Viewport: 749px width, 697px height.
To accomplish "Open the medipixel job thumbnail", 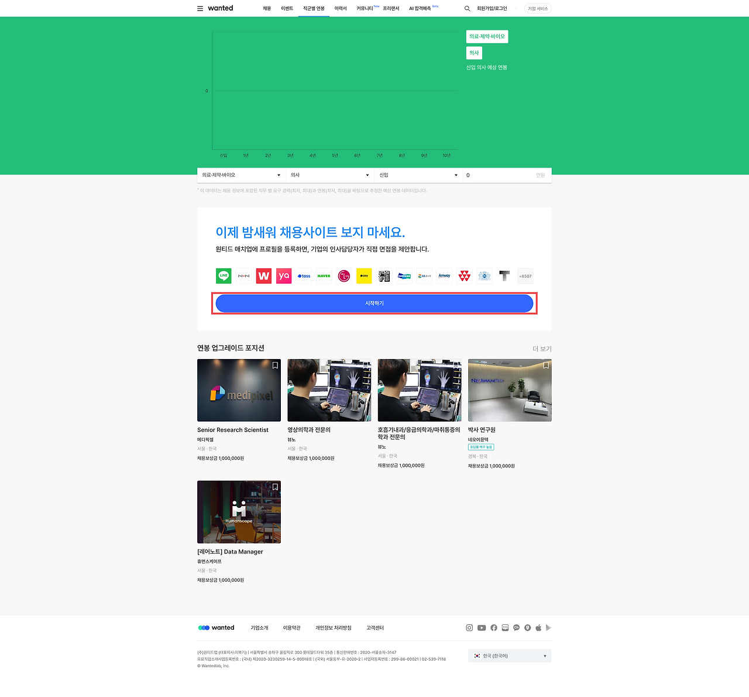I will (x=239, y=390).
